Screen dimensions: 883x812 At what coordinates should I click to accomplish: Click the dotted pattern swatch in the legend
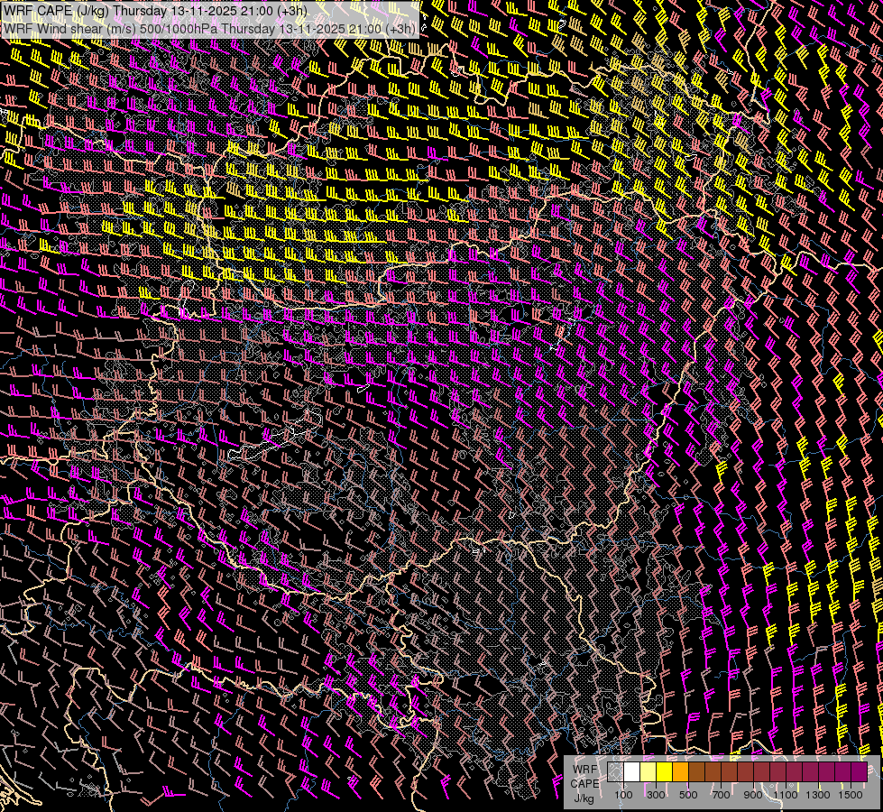[615, 771]
